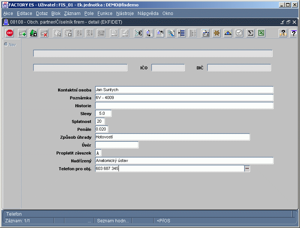This screenshot has width=300, height=228.
Task: Minimize the inner EKFIDET form window
Action: coord(282,22)
